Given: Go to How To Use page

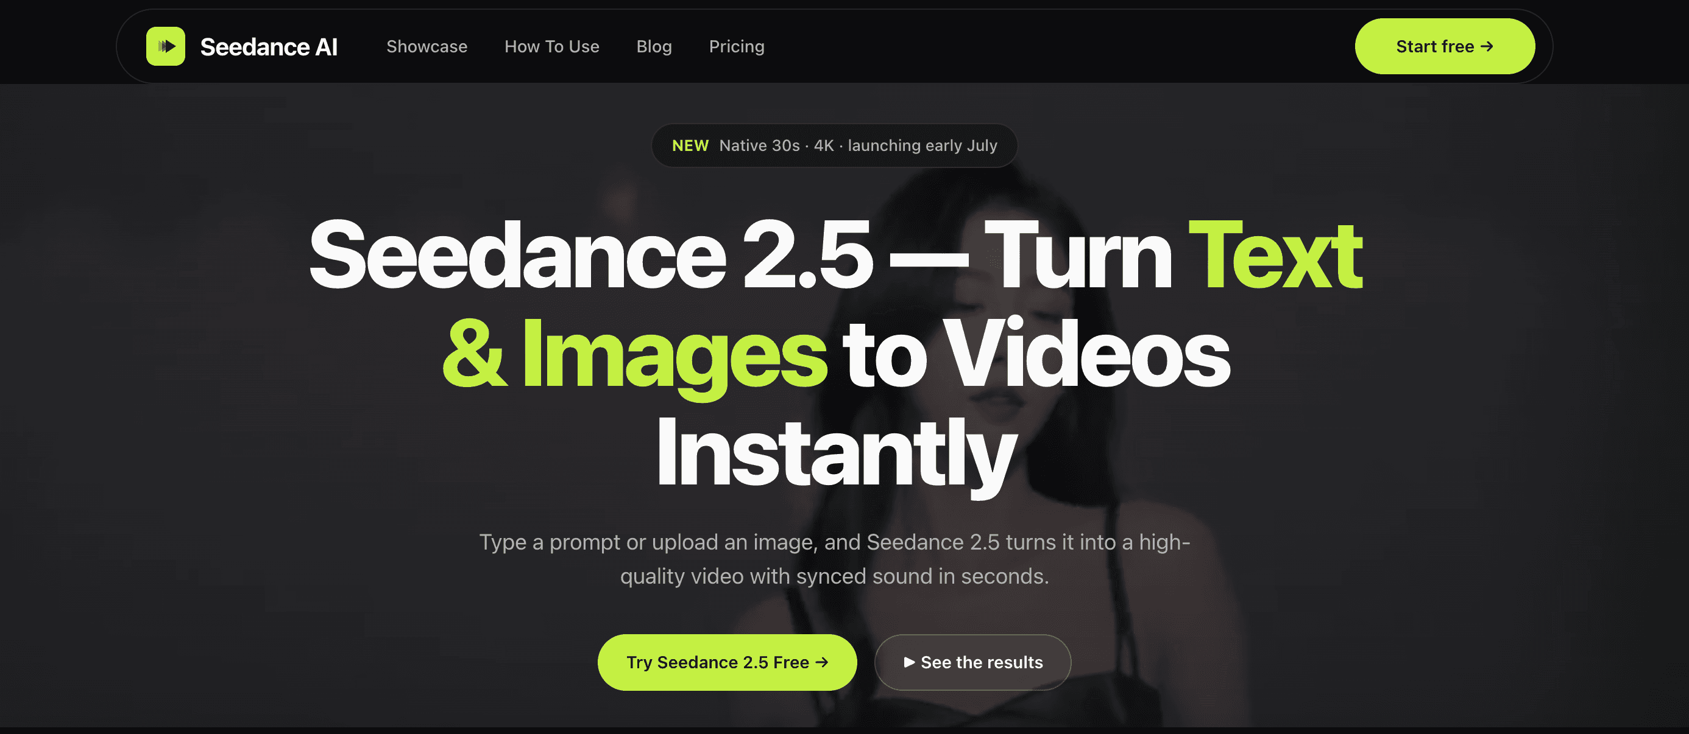Looking at the screenshot, I should click(x=552, y=46).
